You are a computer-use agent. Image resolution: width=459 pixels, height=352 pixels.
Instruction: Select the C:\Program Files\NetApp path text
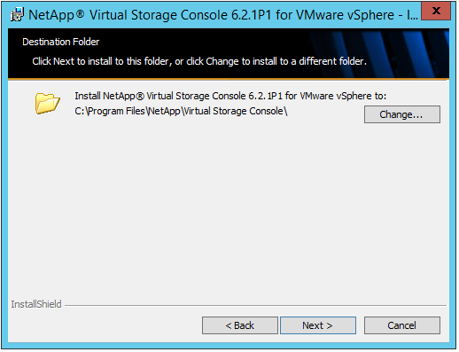tap(181, 111)
